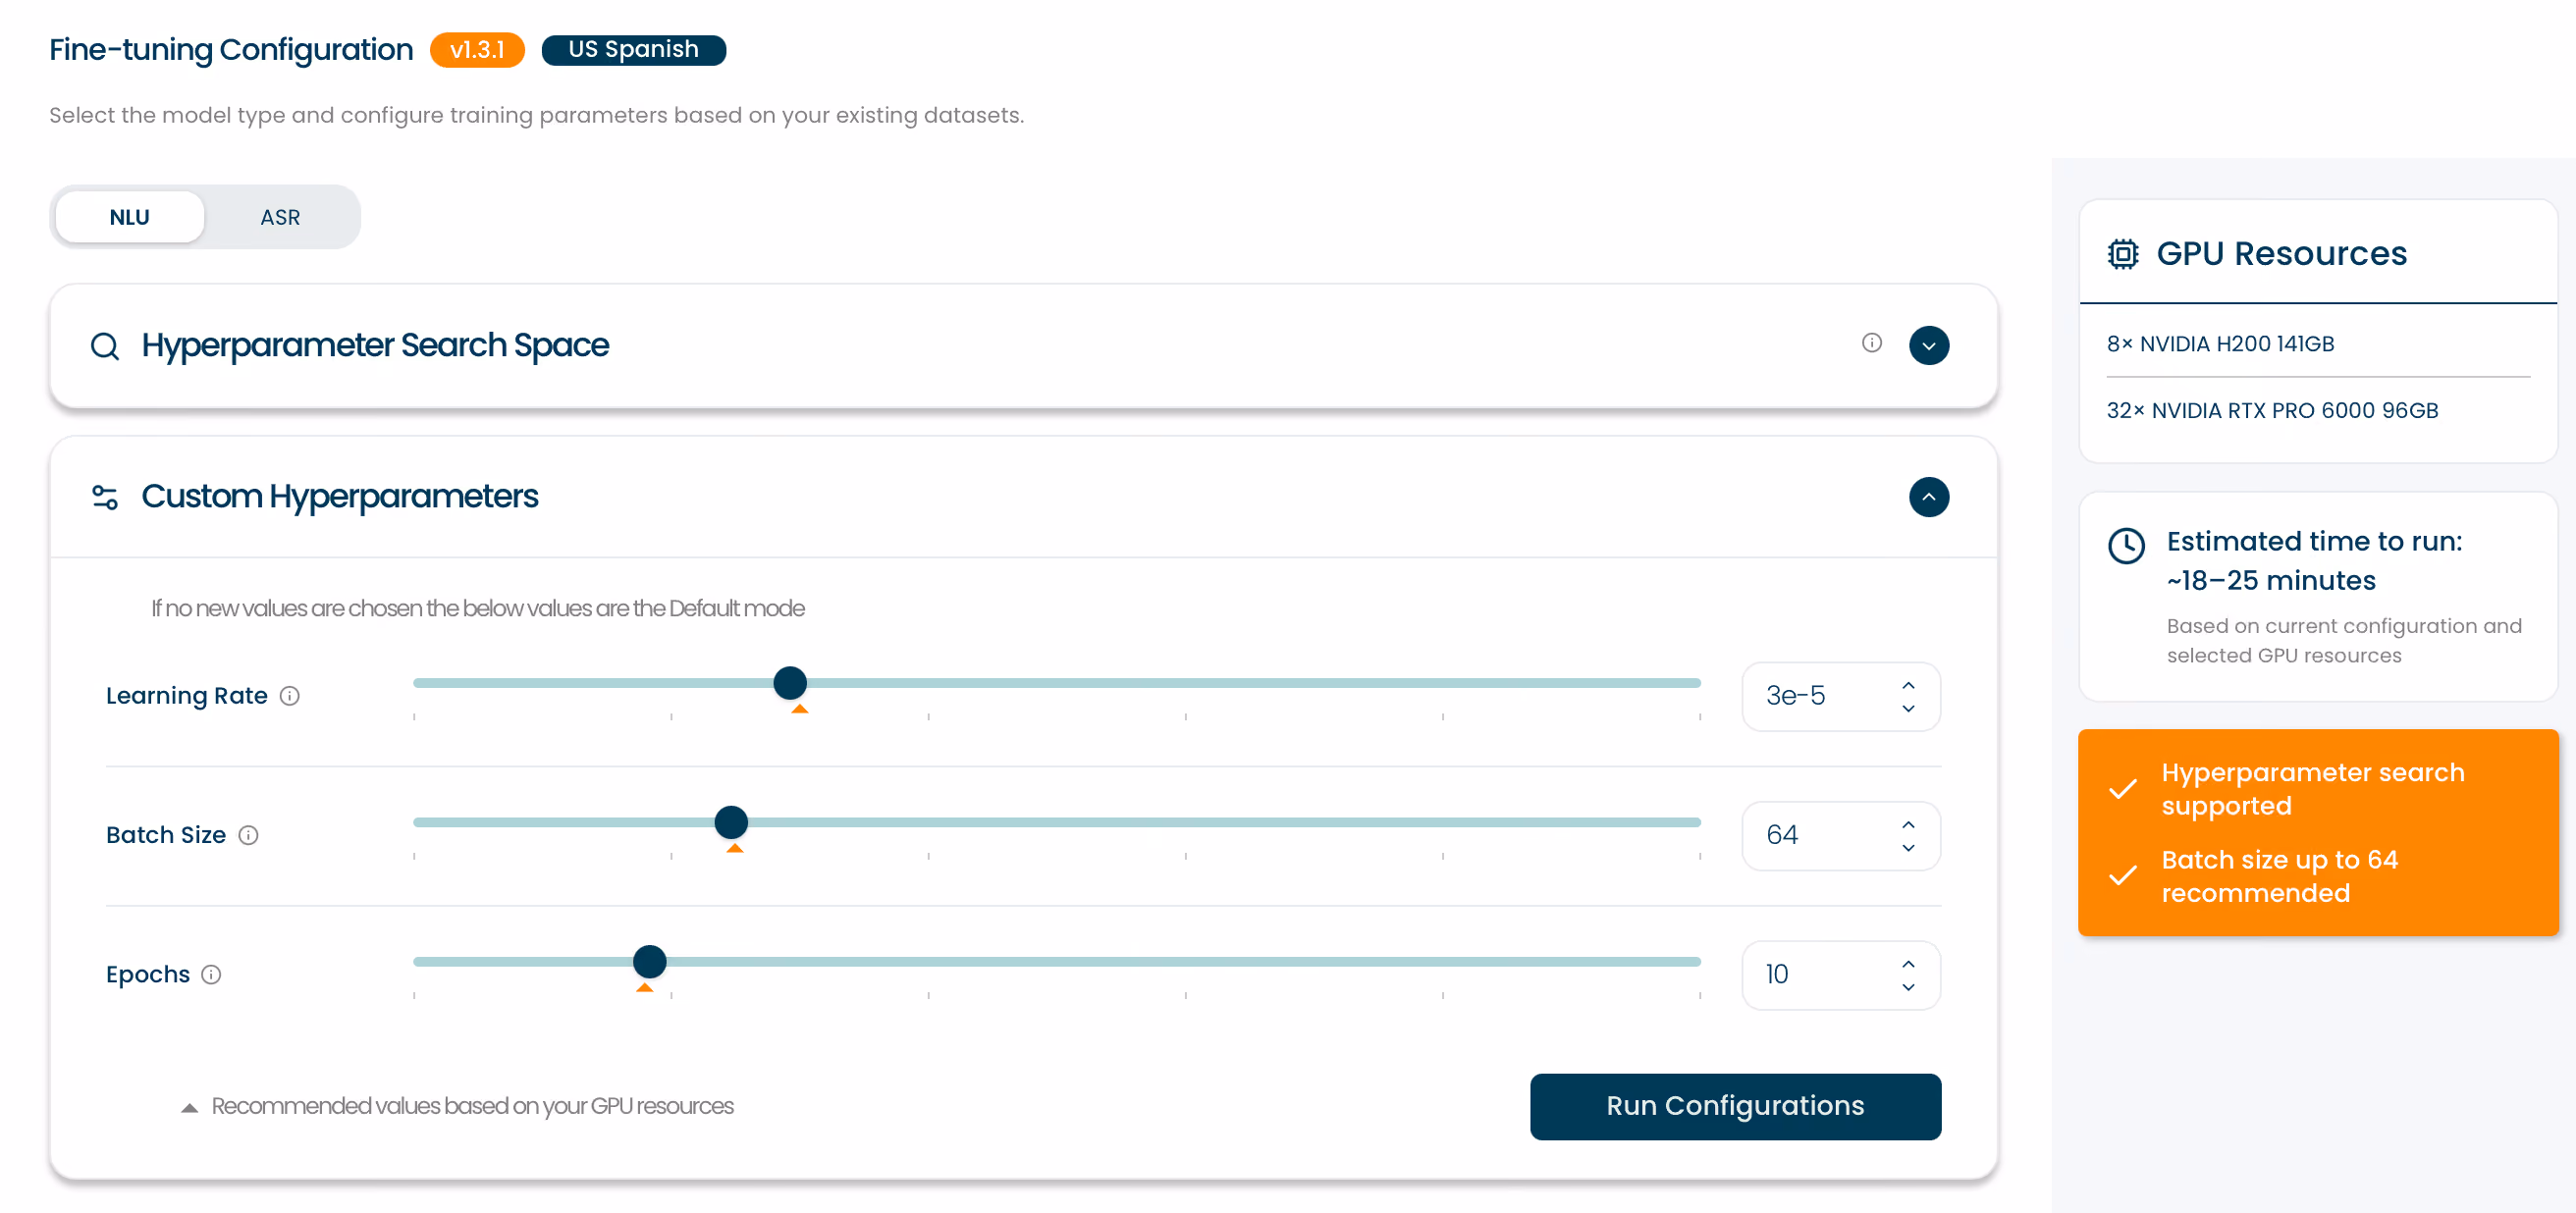
Task: Increase the Epochs with up arrow
Action: coord(1907,963)
